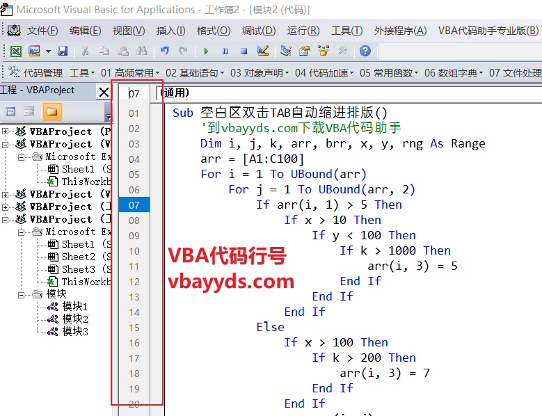Select 模块1 in the project tree
542x416 pixels.
coord(74,306)
